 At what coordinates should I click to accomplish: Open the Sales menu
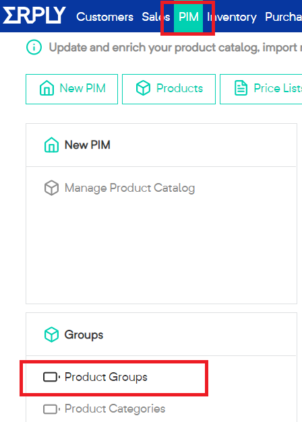point(156,17)
